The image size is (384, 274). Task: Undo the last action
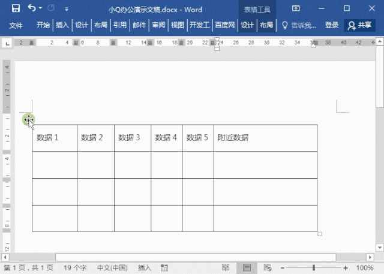click(x=32, y=8)
